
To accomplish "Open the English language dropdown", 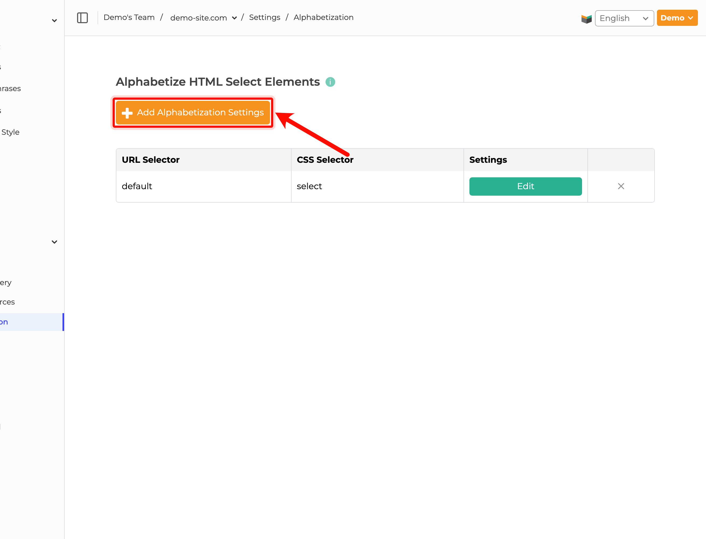I will point(624,18).
